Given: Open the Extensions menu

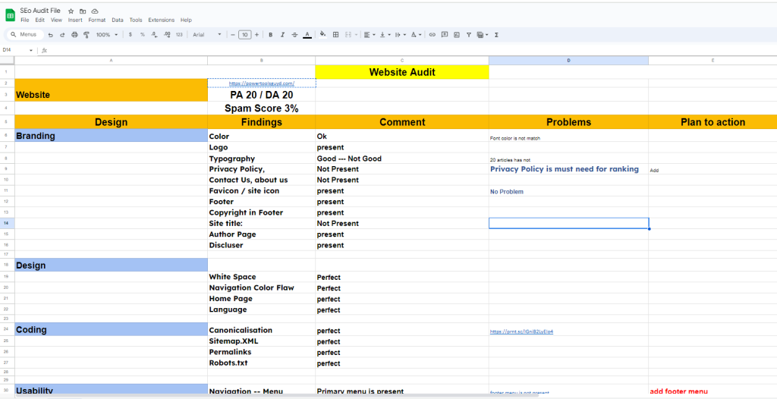Looking at the screenshot, I should [x=161, y=20].
